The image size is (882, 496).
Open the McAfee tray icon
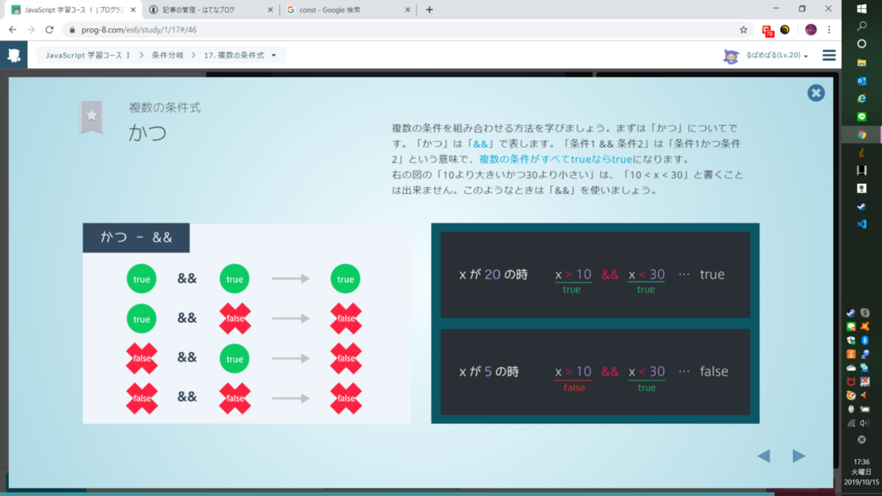[851, 381]
